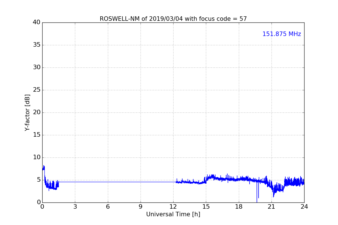
Task: Click x-axis tick label 9
Action: click(141, 207)
